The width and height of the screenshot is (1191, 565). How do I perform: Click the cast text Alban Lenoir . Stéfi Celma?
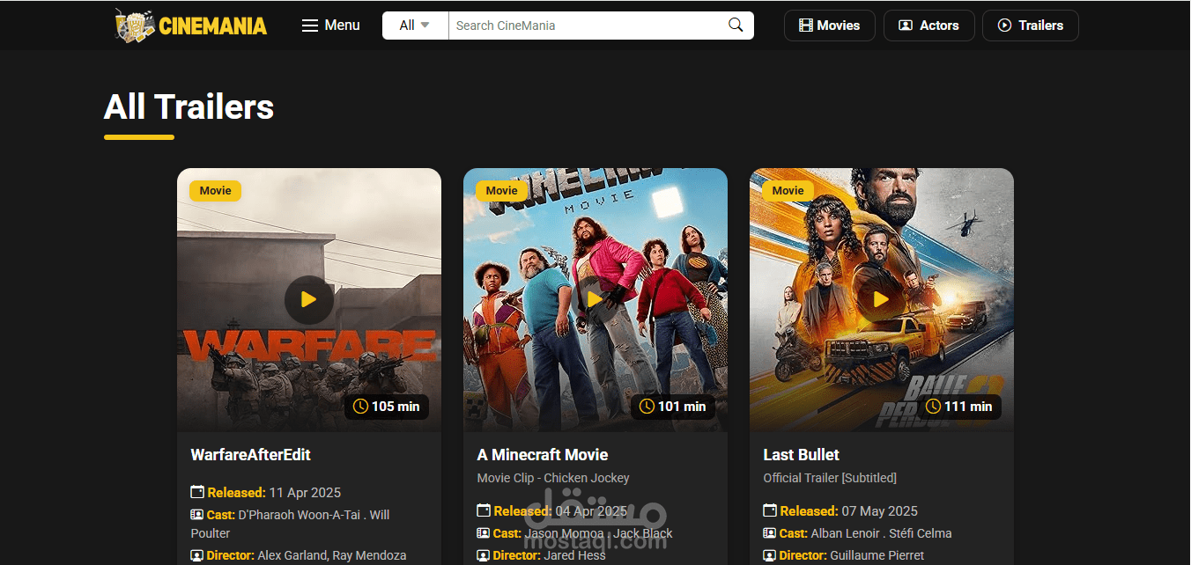[882, 533]
